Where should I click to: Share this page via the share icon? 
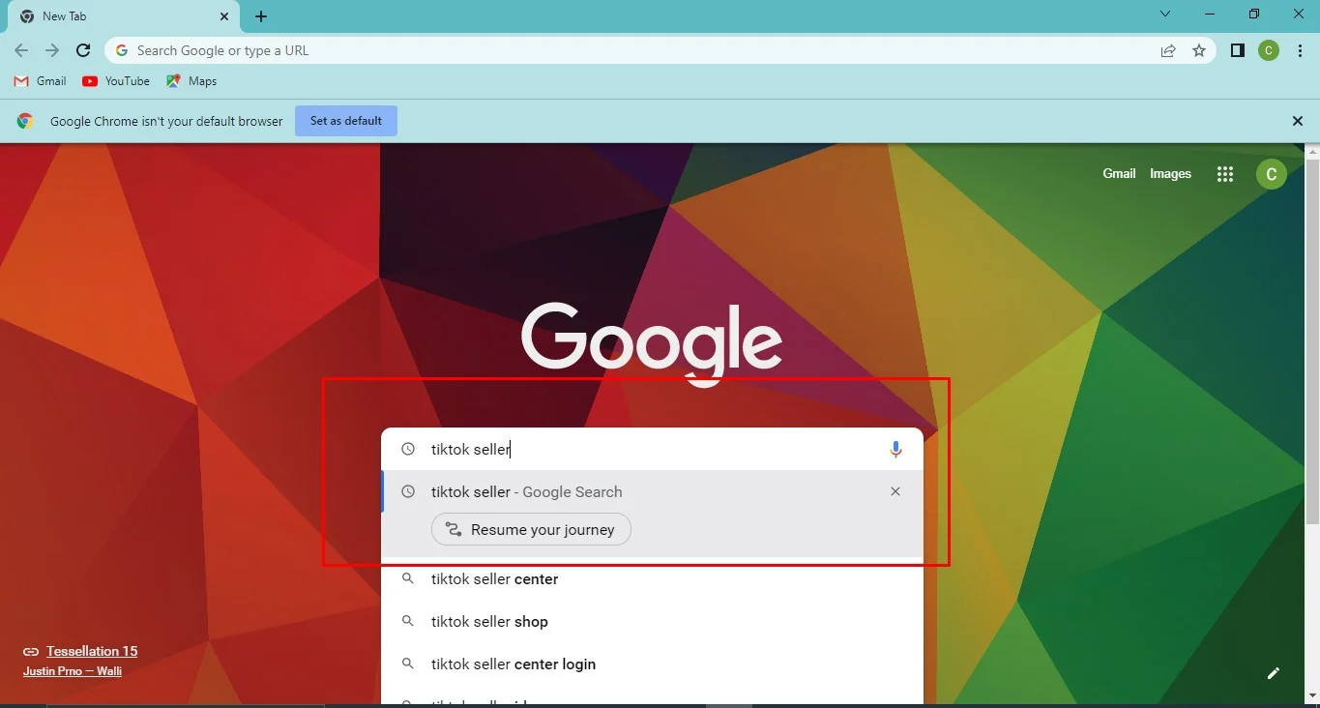click(1168, 50)
